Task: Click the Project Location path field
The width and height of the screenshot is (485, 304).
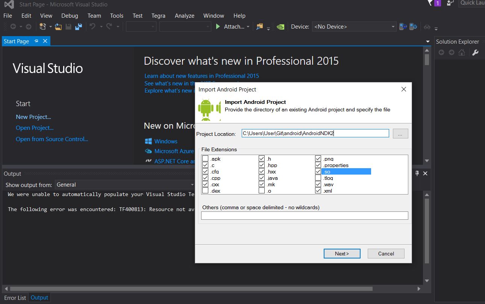Action: pos(315,133)
